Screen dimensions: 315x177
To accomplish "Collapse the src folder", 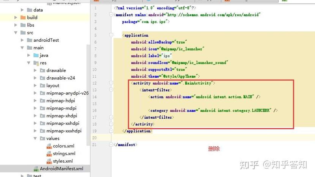I will click(16, 33).
